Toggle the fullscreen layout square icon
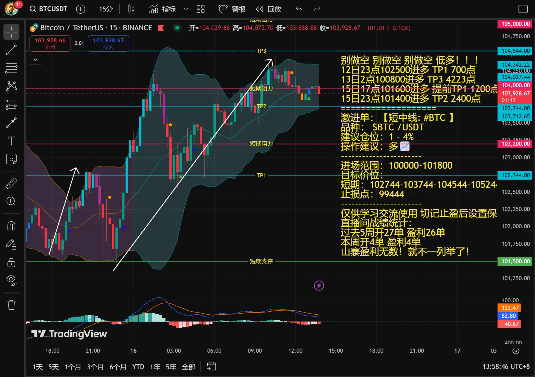This screenshot has width=535, height=377. pyautogui.click(x=523, y=9)
